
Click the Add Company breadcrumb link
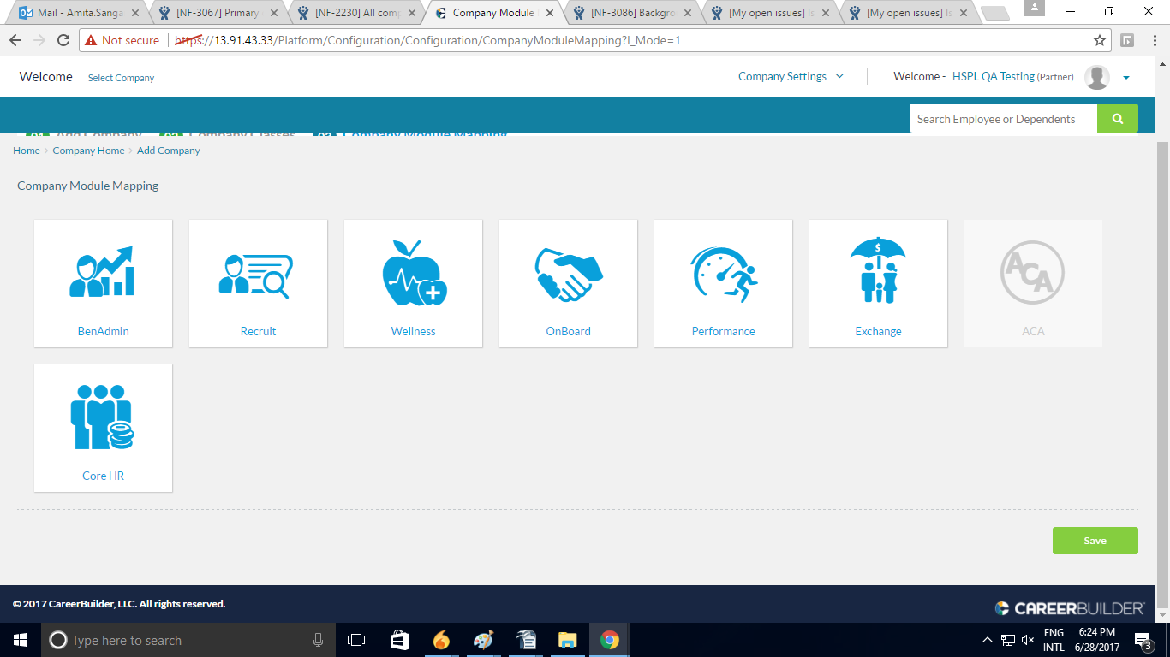(168, 151)
